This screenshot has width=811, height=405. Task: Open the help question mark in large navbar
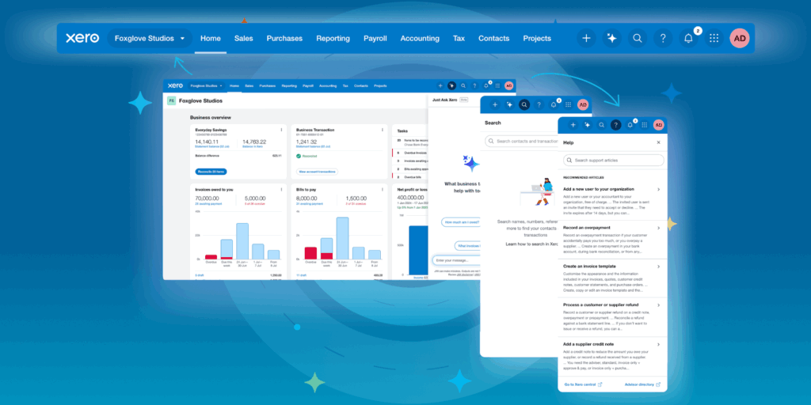pyautogui.click(x=662, y=38)
